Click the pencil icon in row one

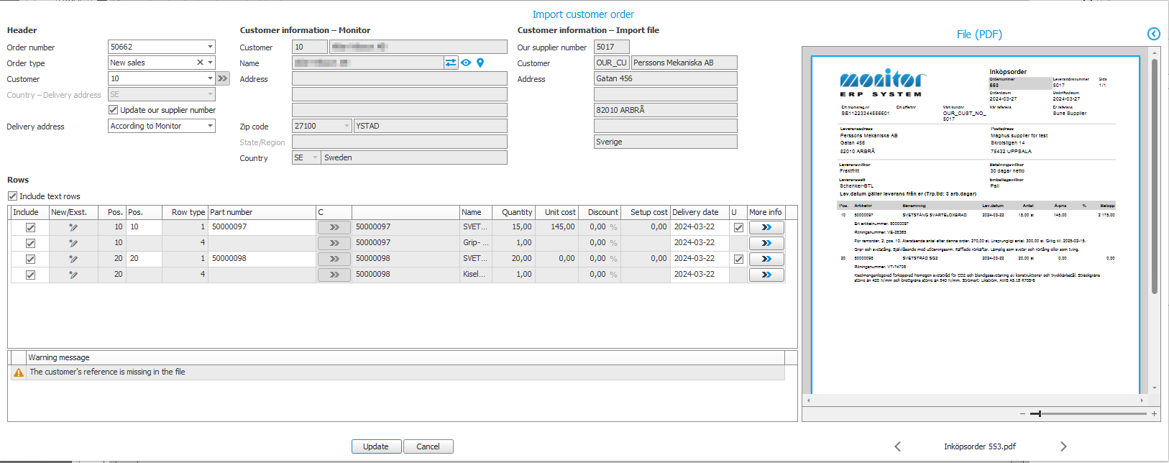[x=73, y=227]
